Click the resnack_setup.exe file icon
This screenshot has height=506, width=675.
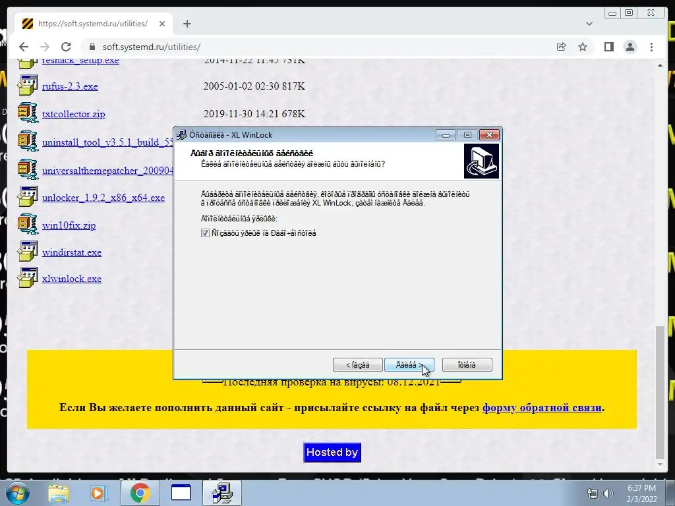tap(28, 63)
